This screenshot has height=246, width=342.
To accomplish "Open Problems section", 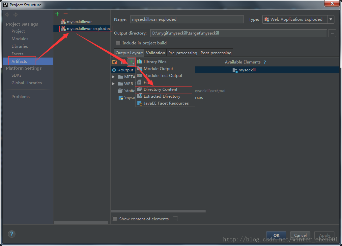I will pyautogui.click(x=20, y=96).
